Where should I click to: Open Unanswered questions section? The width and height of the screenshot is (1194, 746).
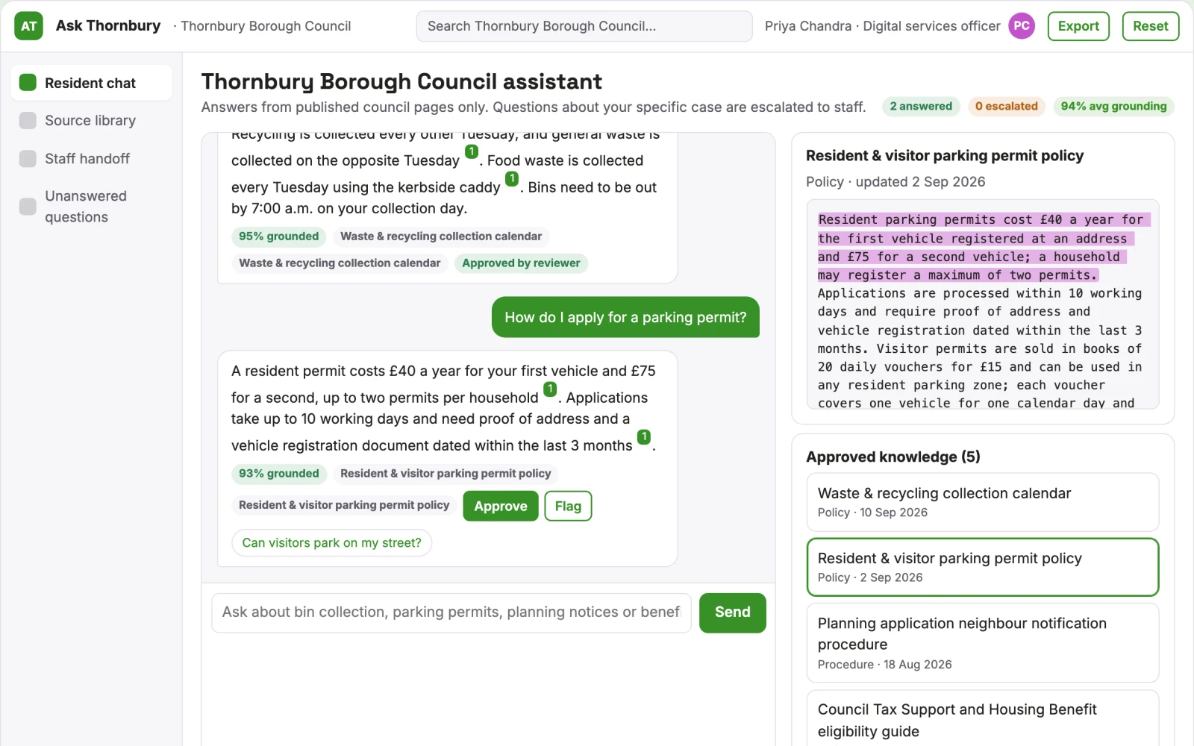[91, 206]
